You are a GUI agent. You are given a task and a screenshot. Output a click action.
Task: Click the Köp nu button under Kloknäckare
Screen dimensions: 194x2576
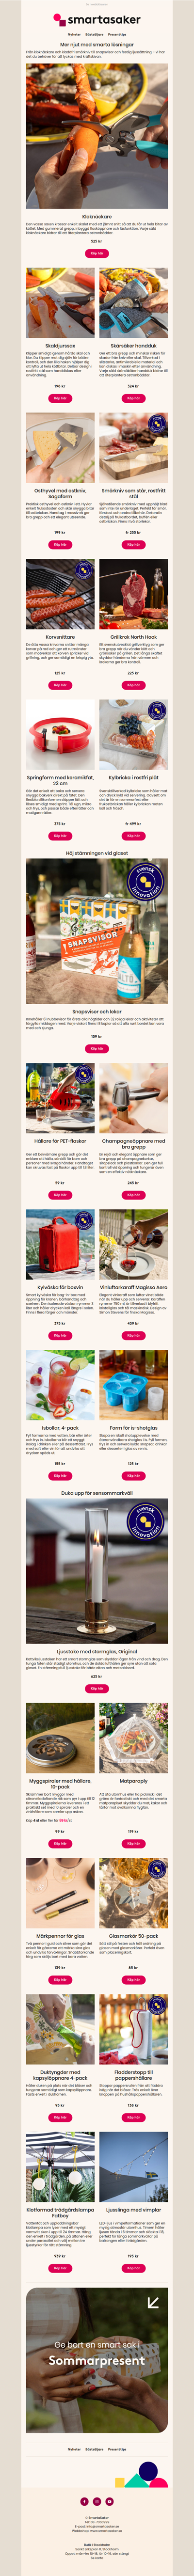pos(97,254)
